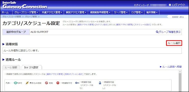Open the グループ/ユーザ管理 dropdown menu
This screenshot has width=189, height=92.
click(x=26, y=12)
